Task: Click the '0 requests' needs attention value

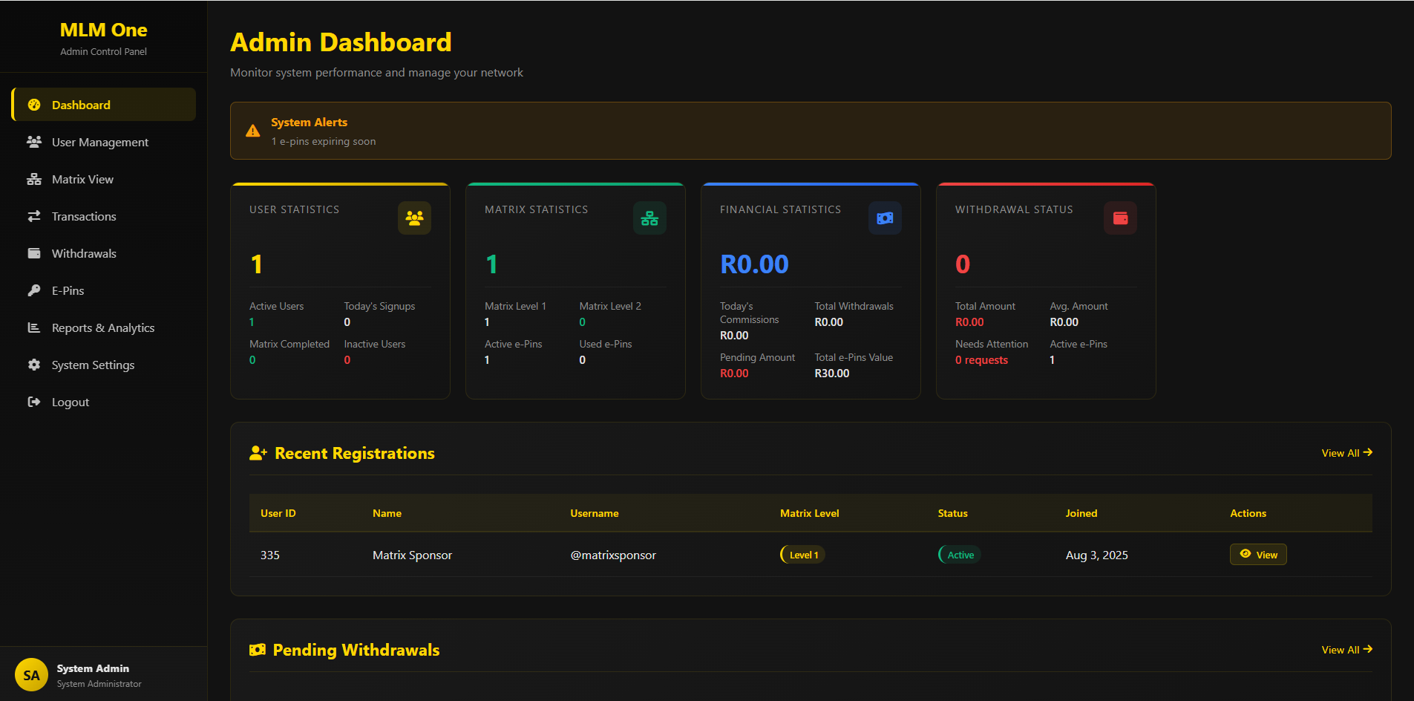Action: coord(981,360)
